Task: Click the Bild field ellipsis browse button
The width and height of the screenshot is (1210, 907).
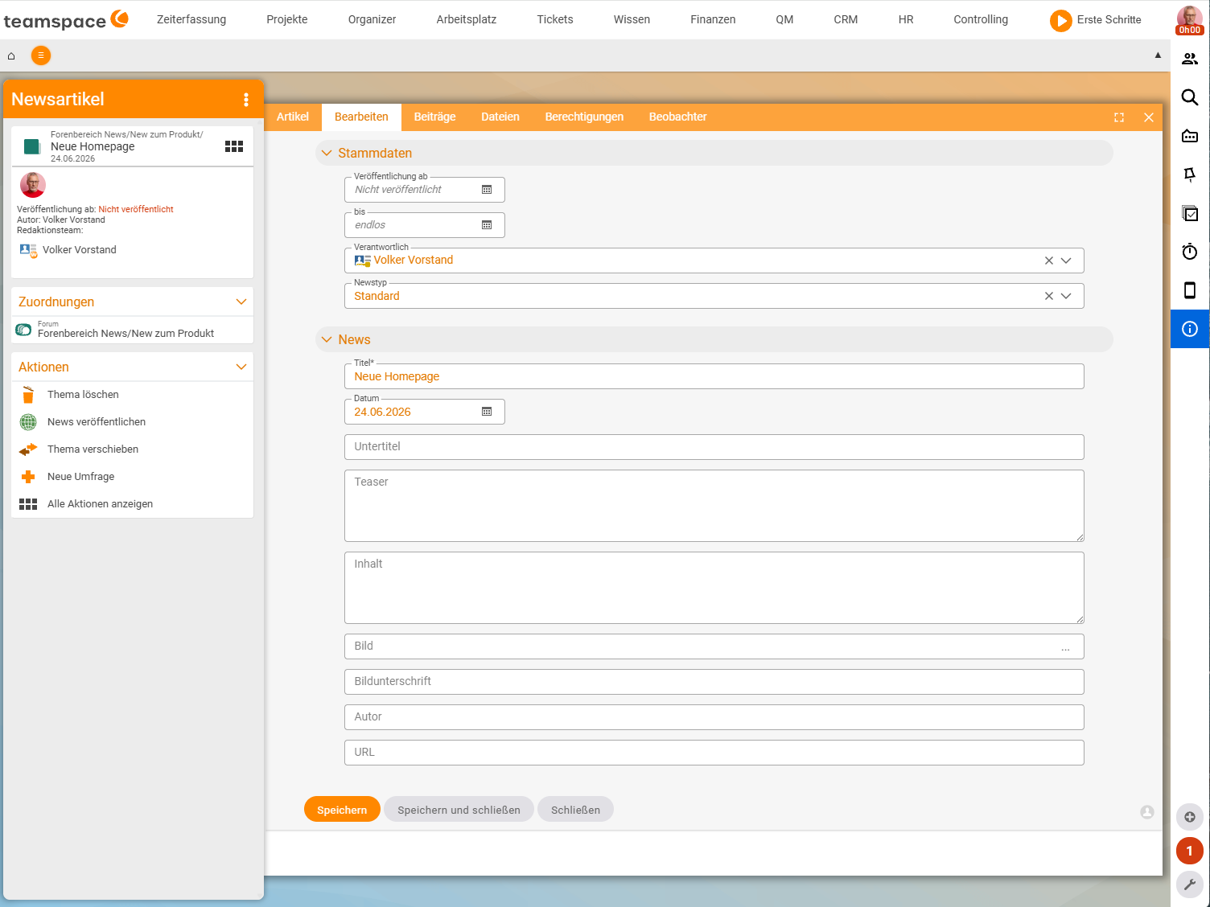Action: (1065, 647)
